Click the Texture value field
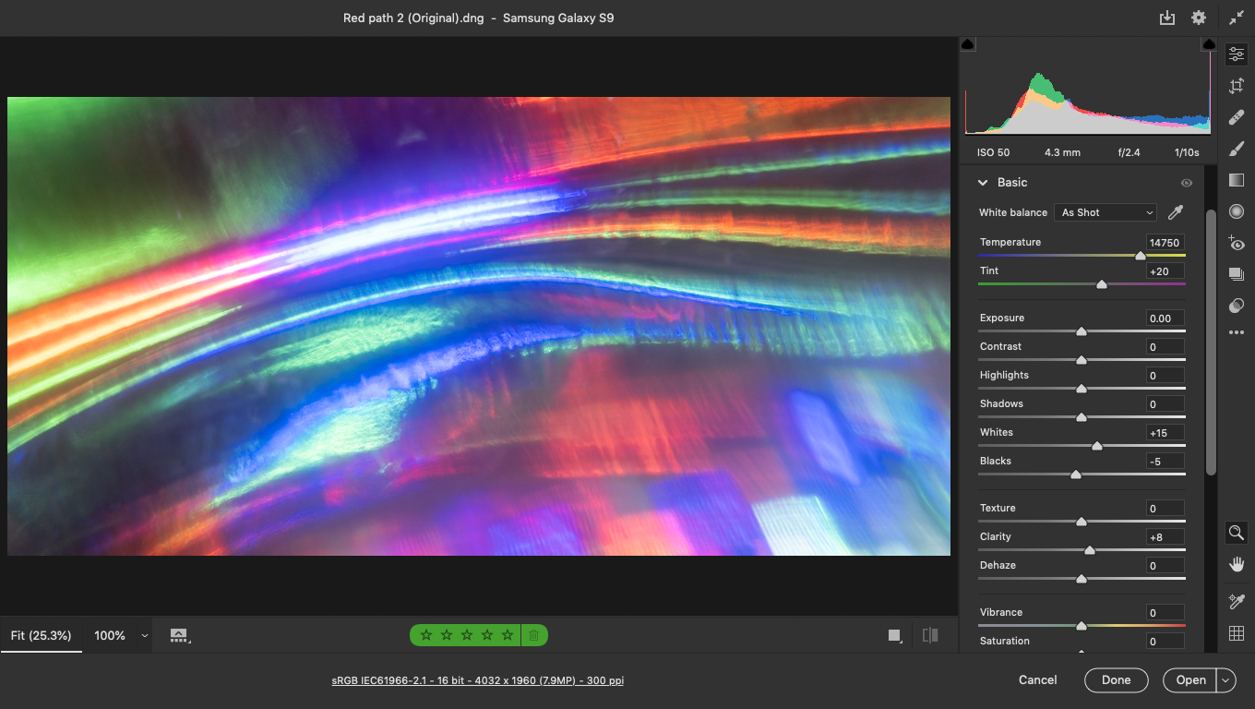The width and height of the screenshot is (1255, 709). 1165,509
